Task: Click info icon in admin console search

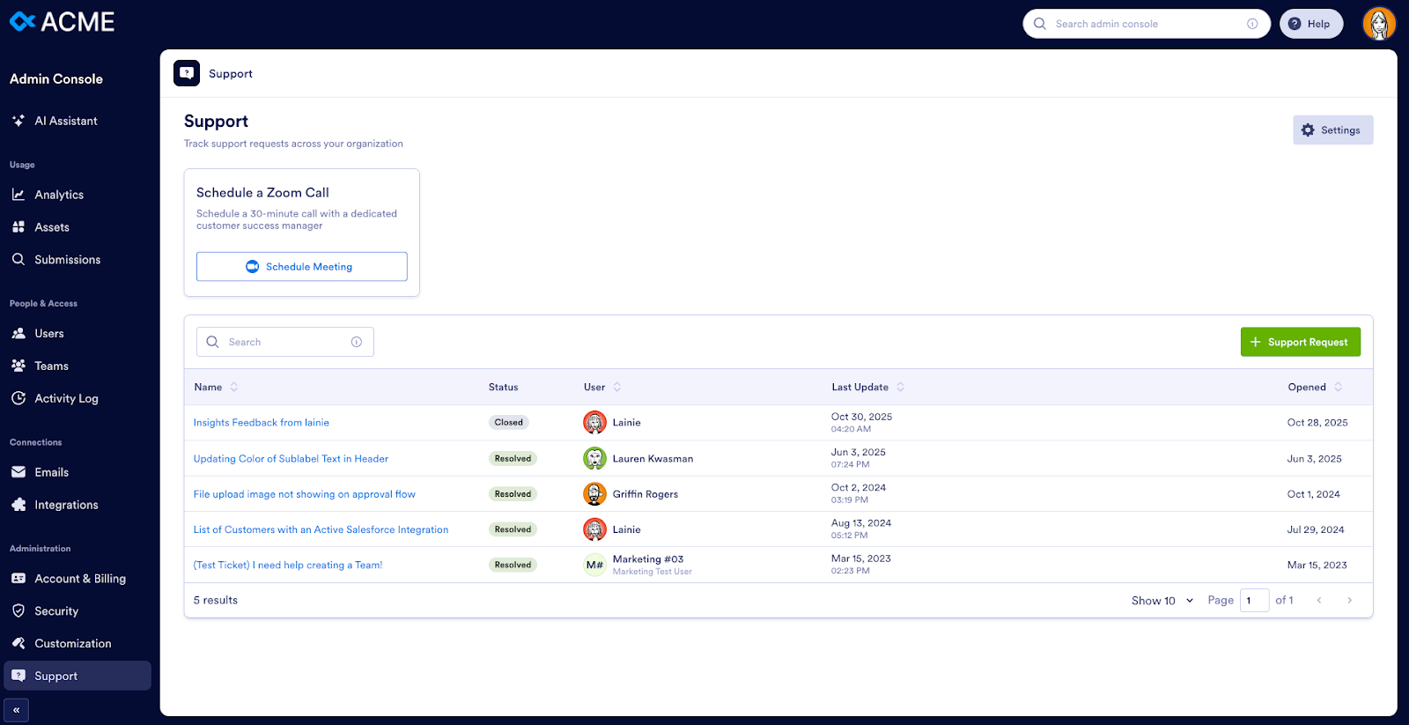Action: 1252,24
